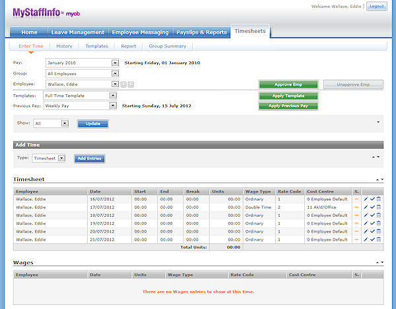This screenshot has width=396, height=309.
Task: Open the Group dropdown showing All Employees
Action: point(113,74)
